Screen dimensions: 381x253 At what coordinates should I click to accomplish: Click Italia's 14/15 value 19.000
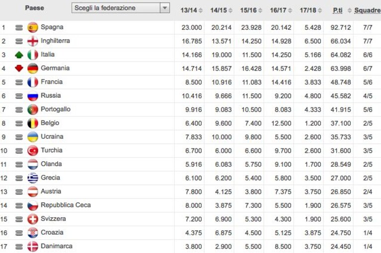coord(222,55)
